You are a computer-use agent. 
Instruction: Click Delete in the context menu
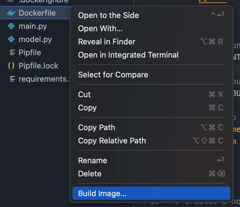click(90, 174)
